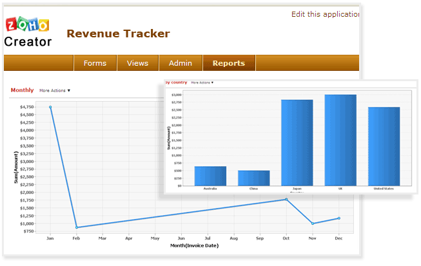The width and height of the screenshot is (421, 266).
Task: Click the Jan data point on line chart
Action: [50, 107]
